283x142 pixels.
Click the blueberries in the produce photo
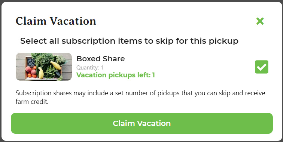click(31, 62)
